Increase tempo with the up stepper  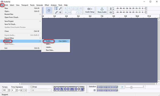pyautogui.click(x=9, y=90)
